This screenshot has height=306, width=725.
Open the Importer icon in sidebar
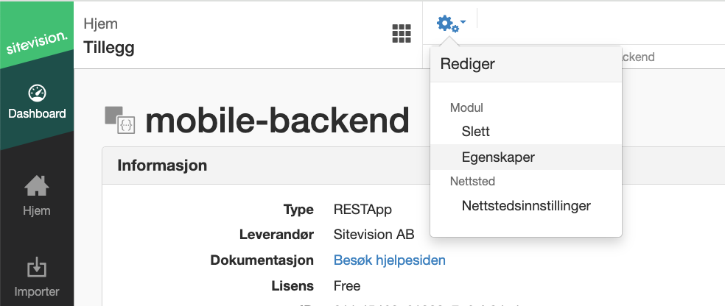point(37,267)
